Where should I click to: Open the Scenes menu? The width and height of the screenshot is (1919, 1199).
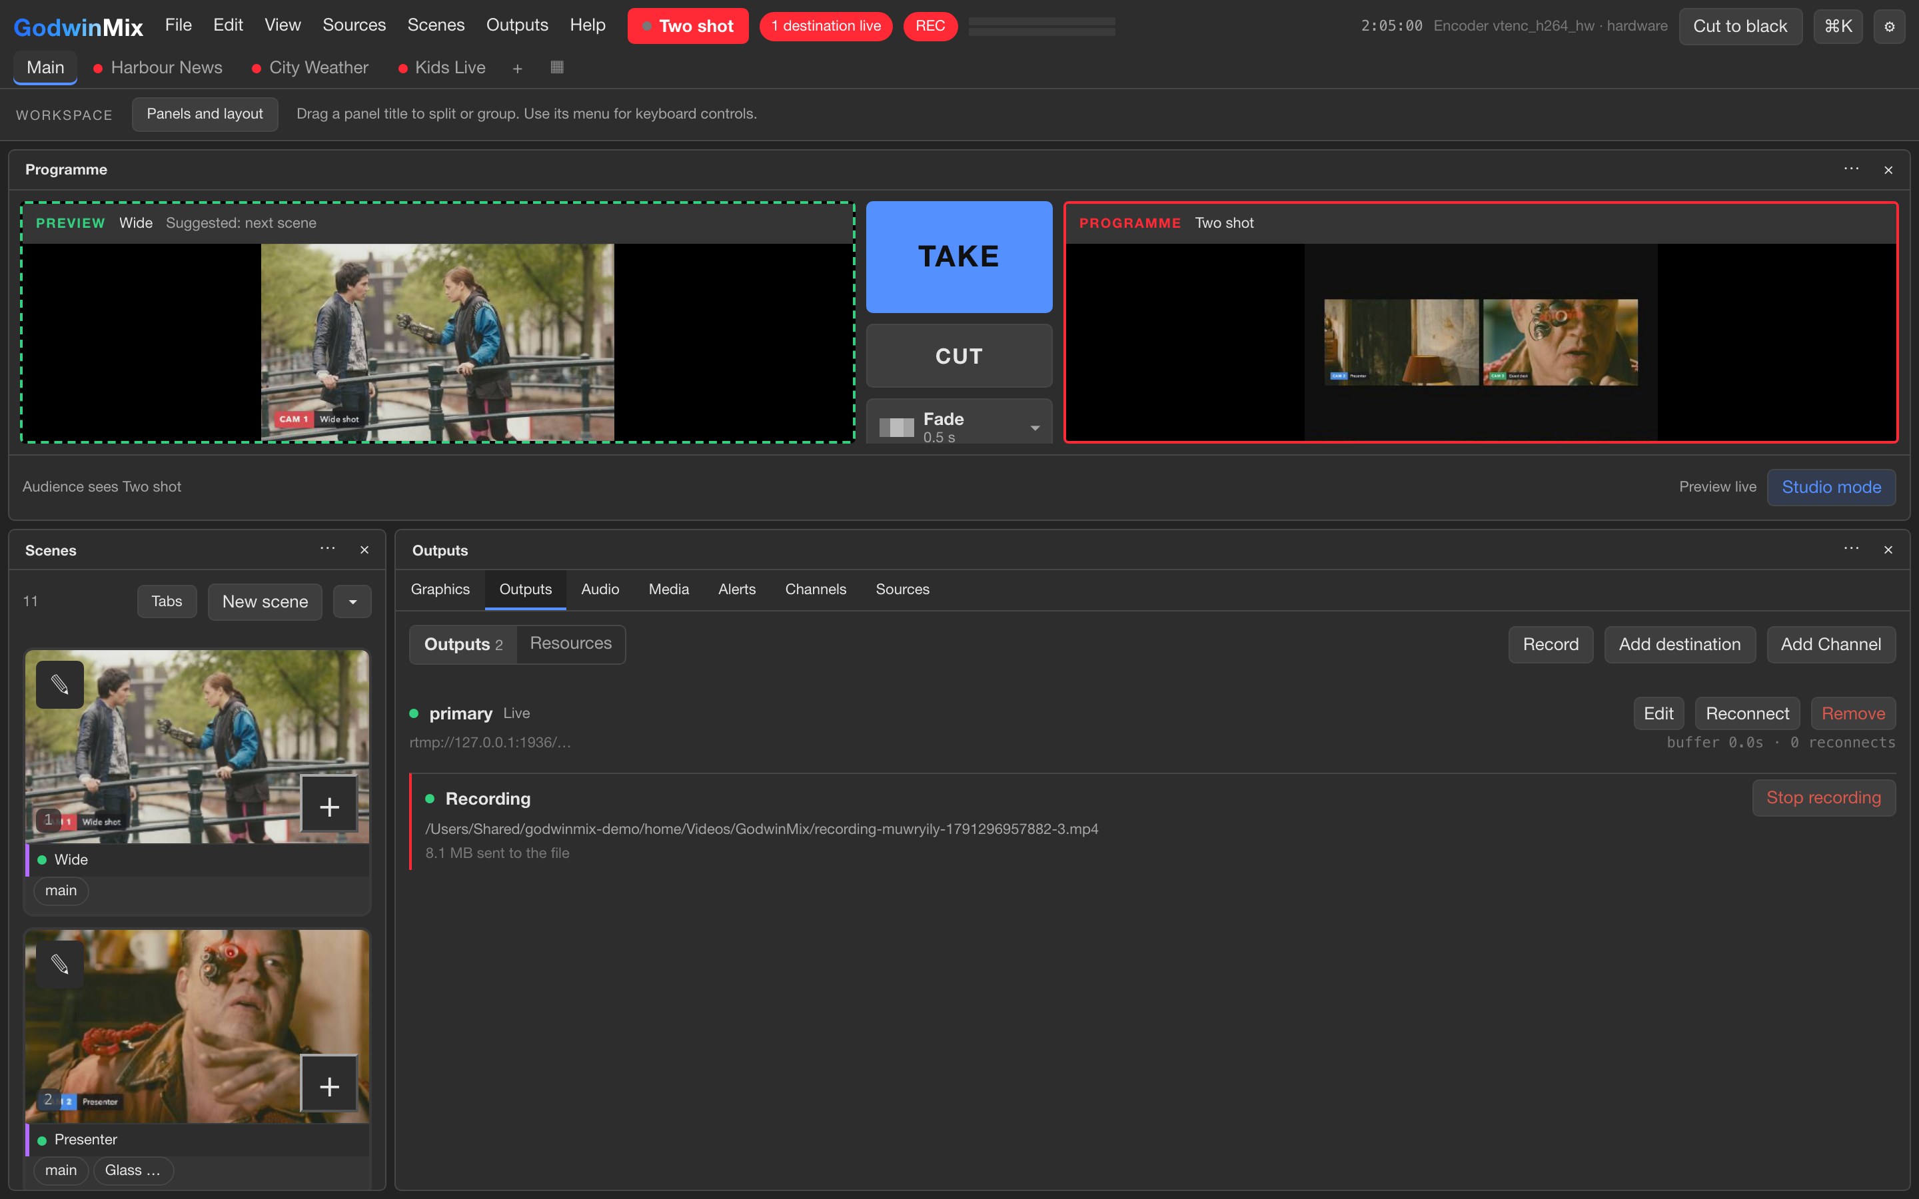tap(435, 25)
